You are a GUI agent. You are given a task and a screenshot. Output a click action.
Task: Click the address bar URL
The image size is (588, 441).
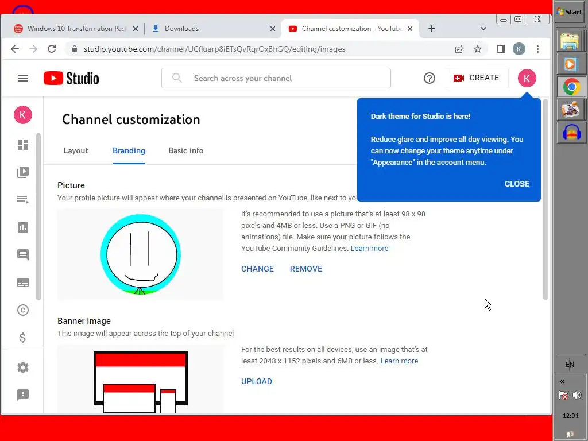(x=215, y=49)
